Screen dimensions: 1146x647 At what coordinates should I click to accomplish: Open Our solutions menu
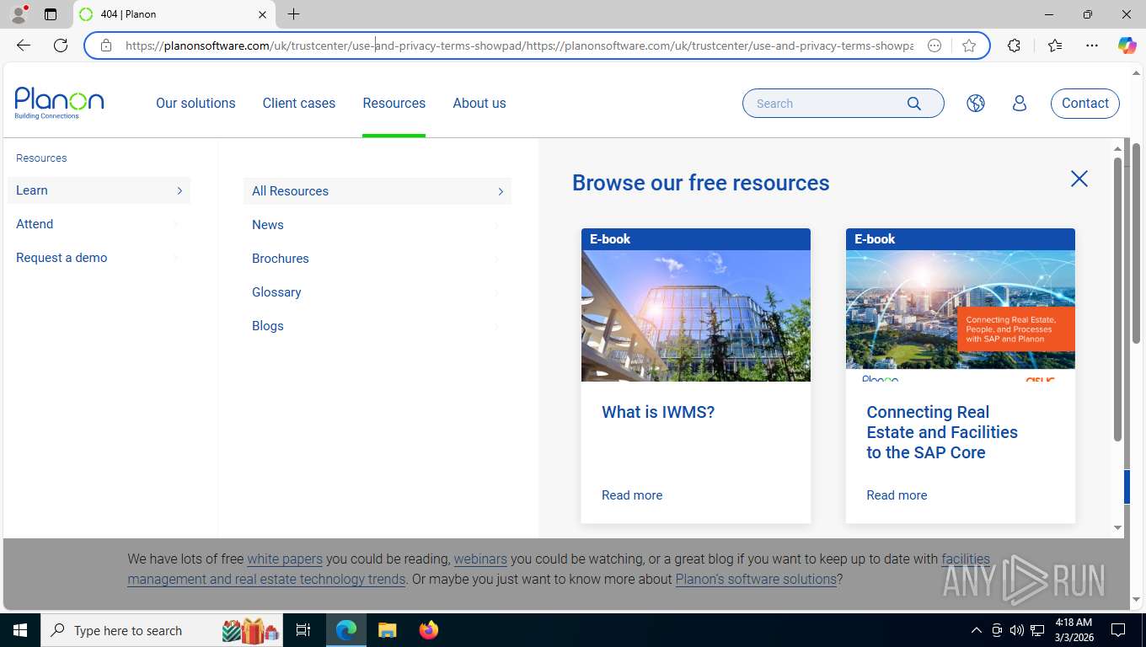(195, 103)
